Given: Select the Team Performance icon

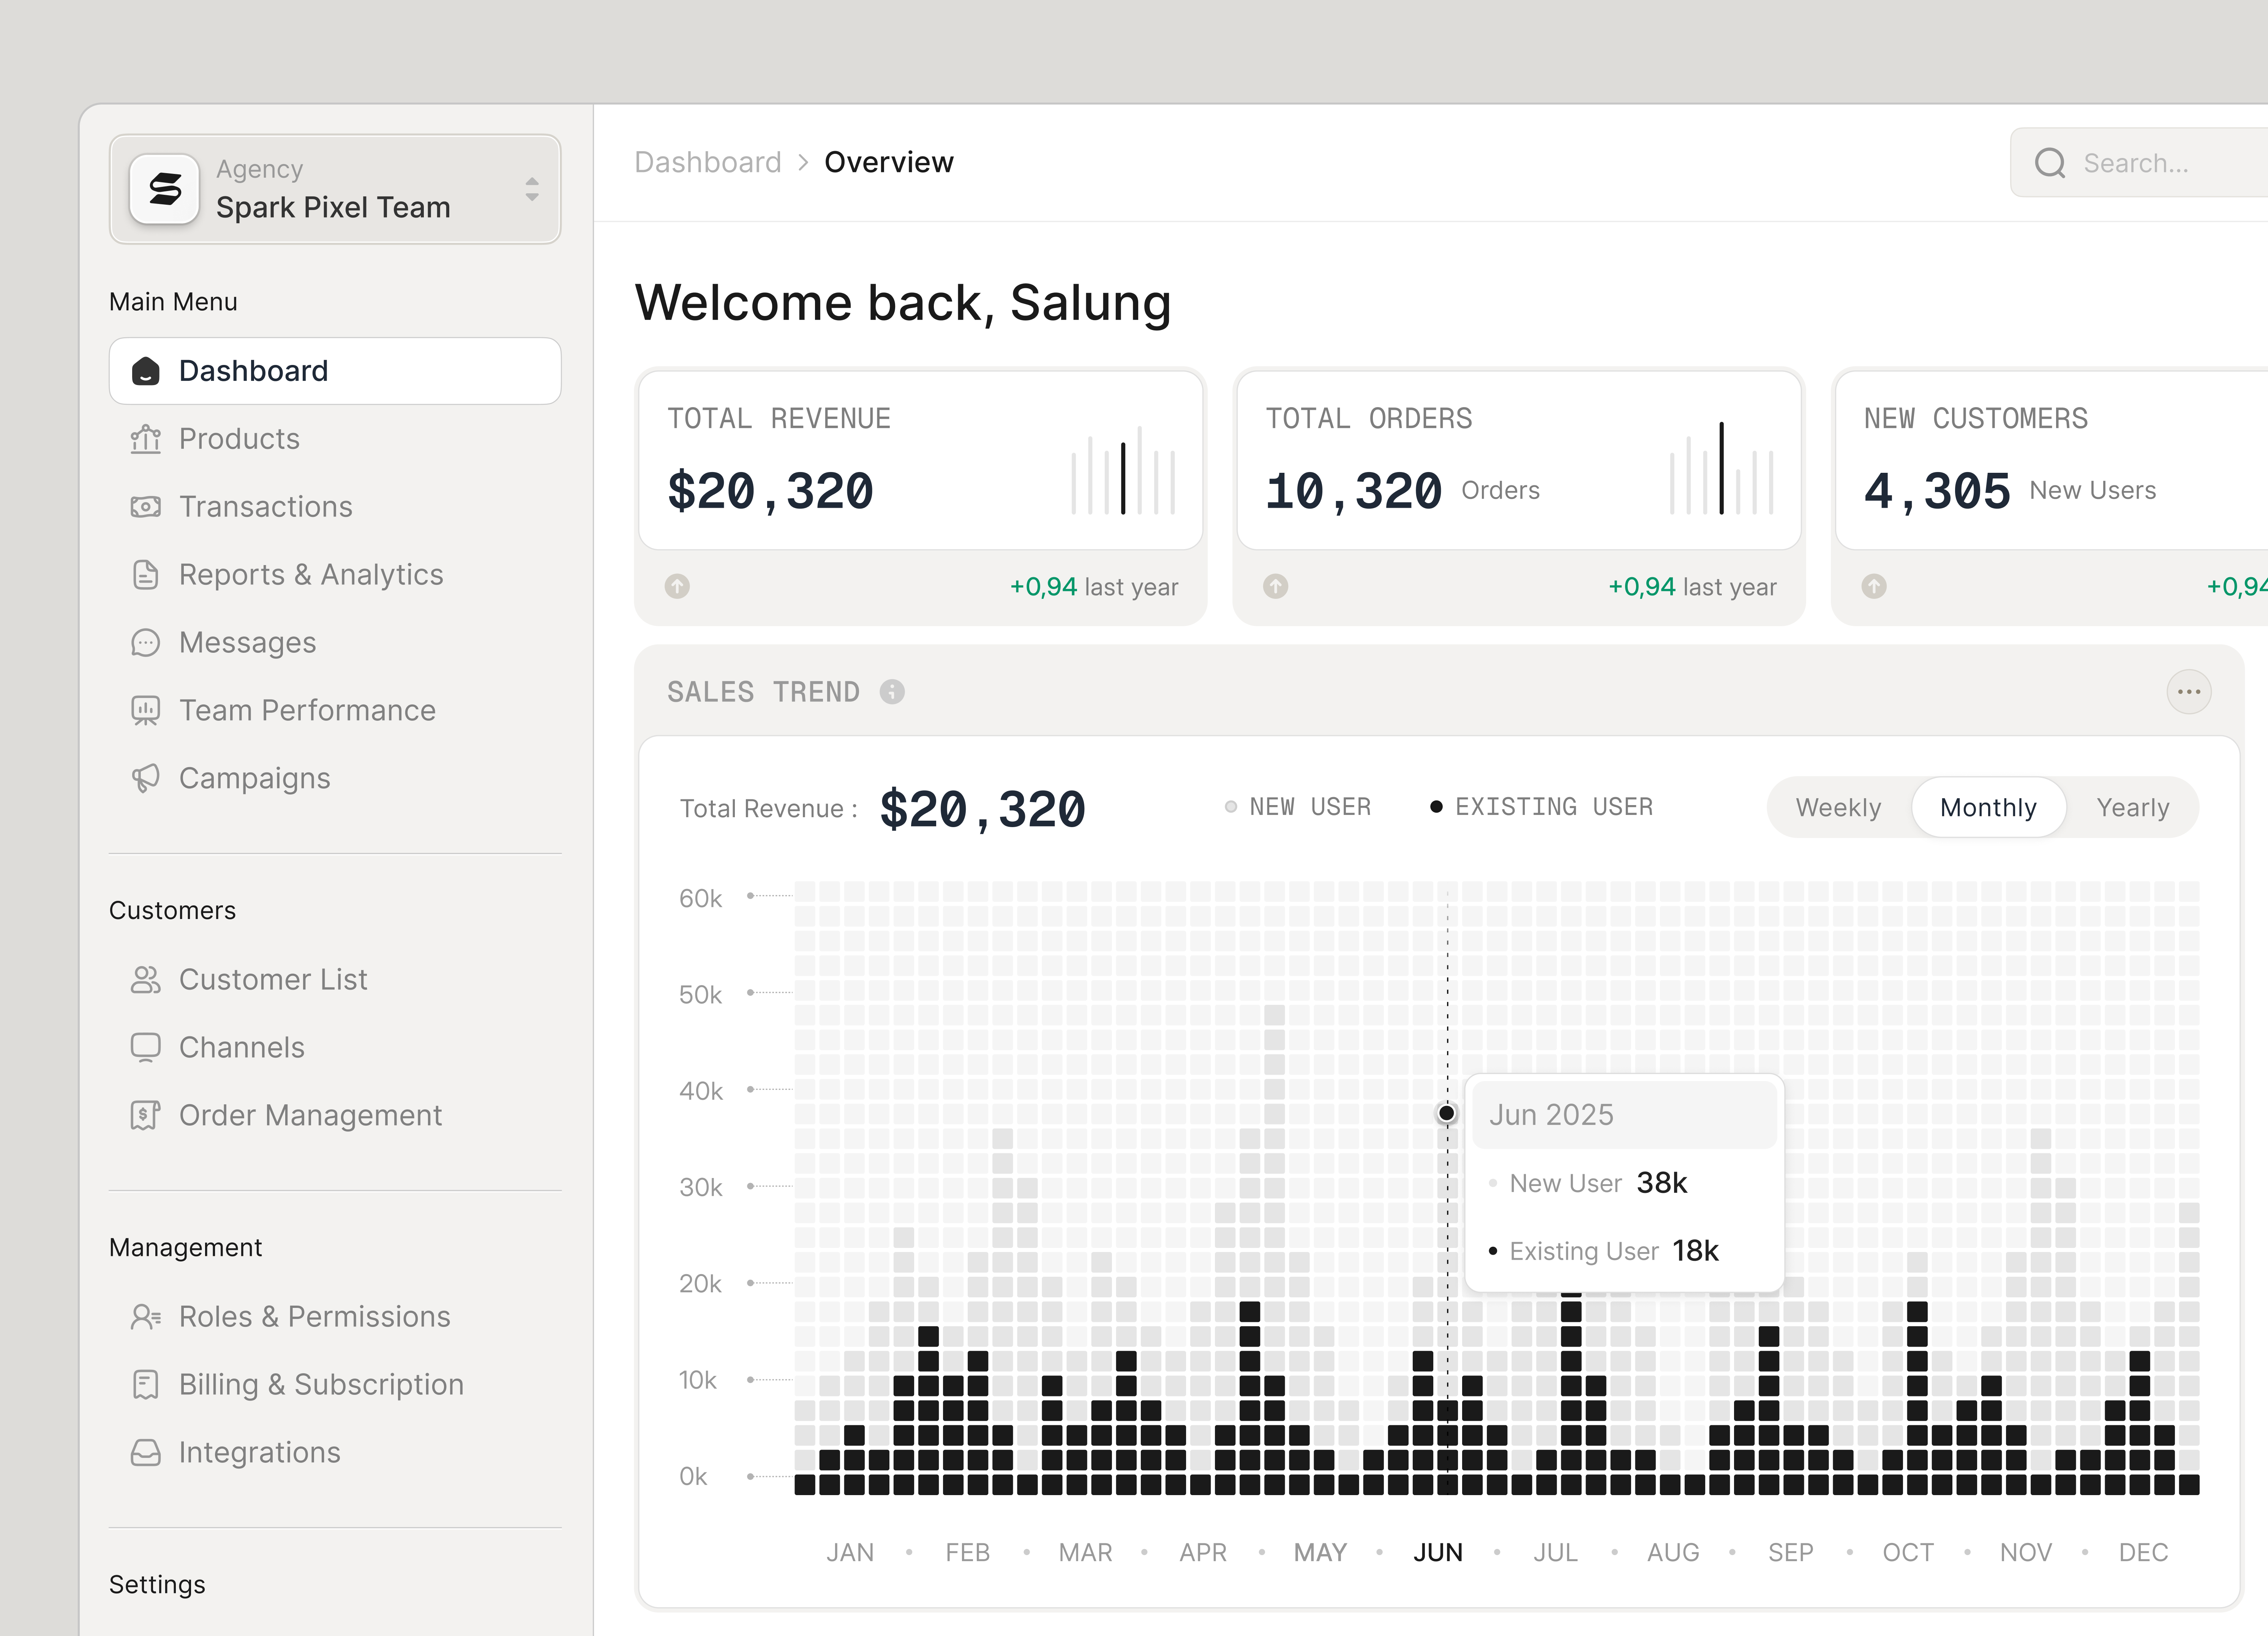Looking at the screenshot, I should [146, 710].
